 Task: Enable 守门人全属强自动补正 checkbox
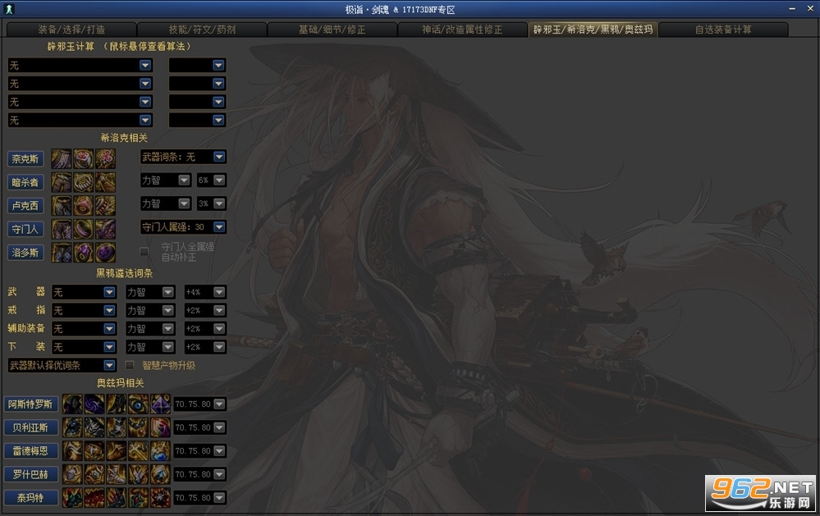coord(144,252)
